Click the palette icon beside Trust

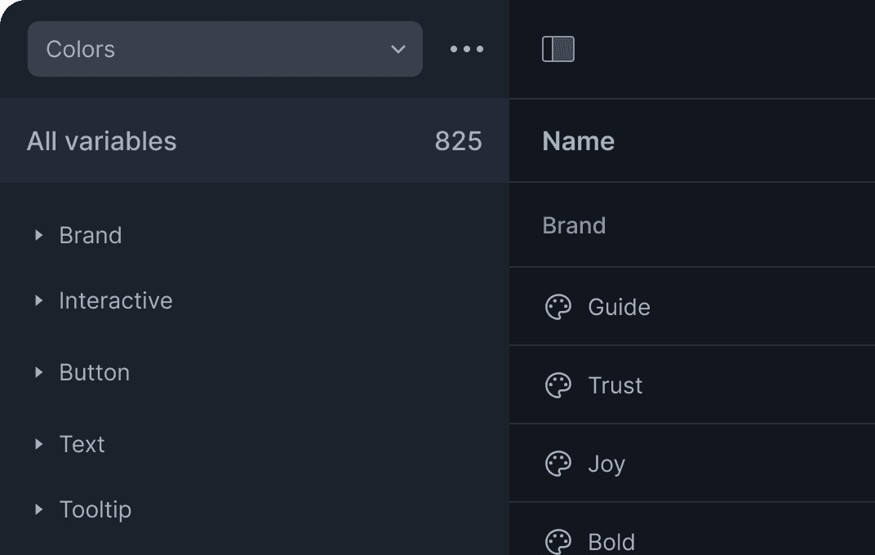558,384
